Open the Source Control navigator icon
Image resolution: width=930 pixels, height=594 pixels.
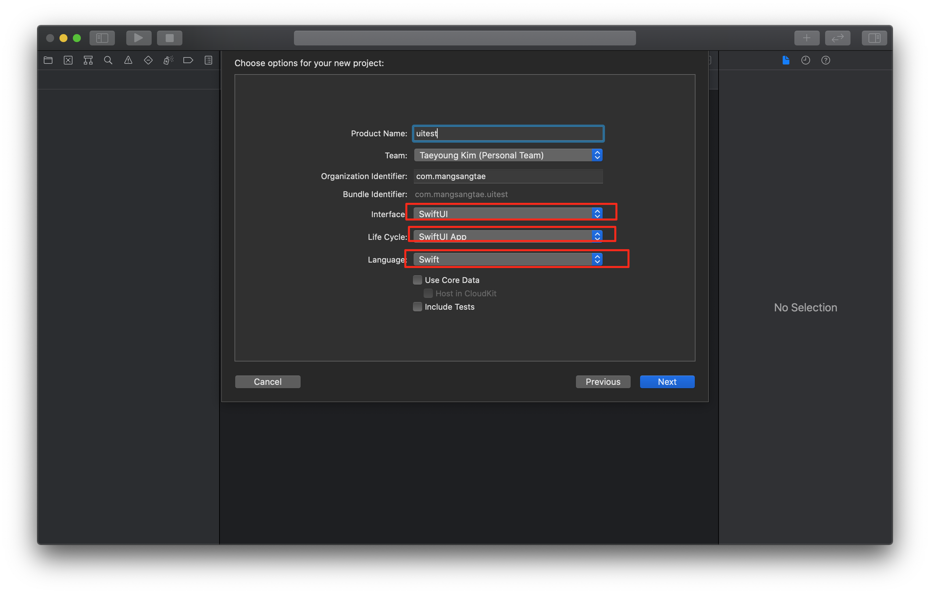[68, 60]
